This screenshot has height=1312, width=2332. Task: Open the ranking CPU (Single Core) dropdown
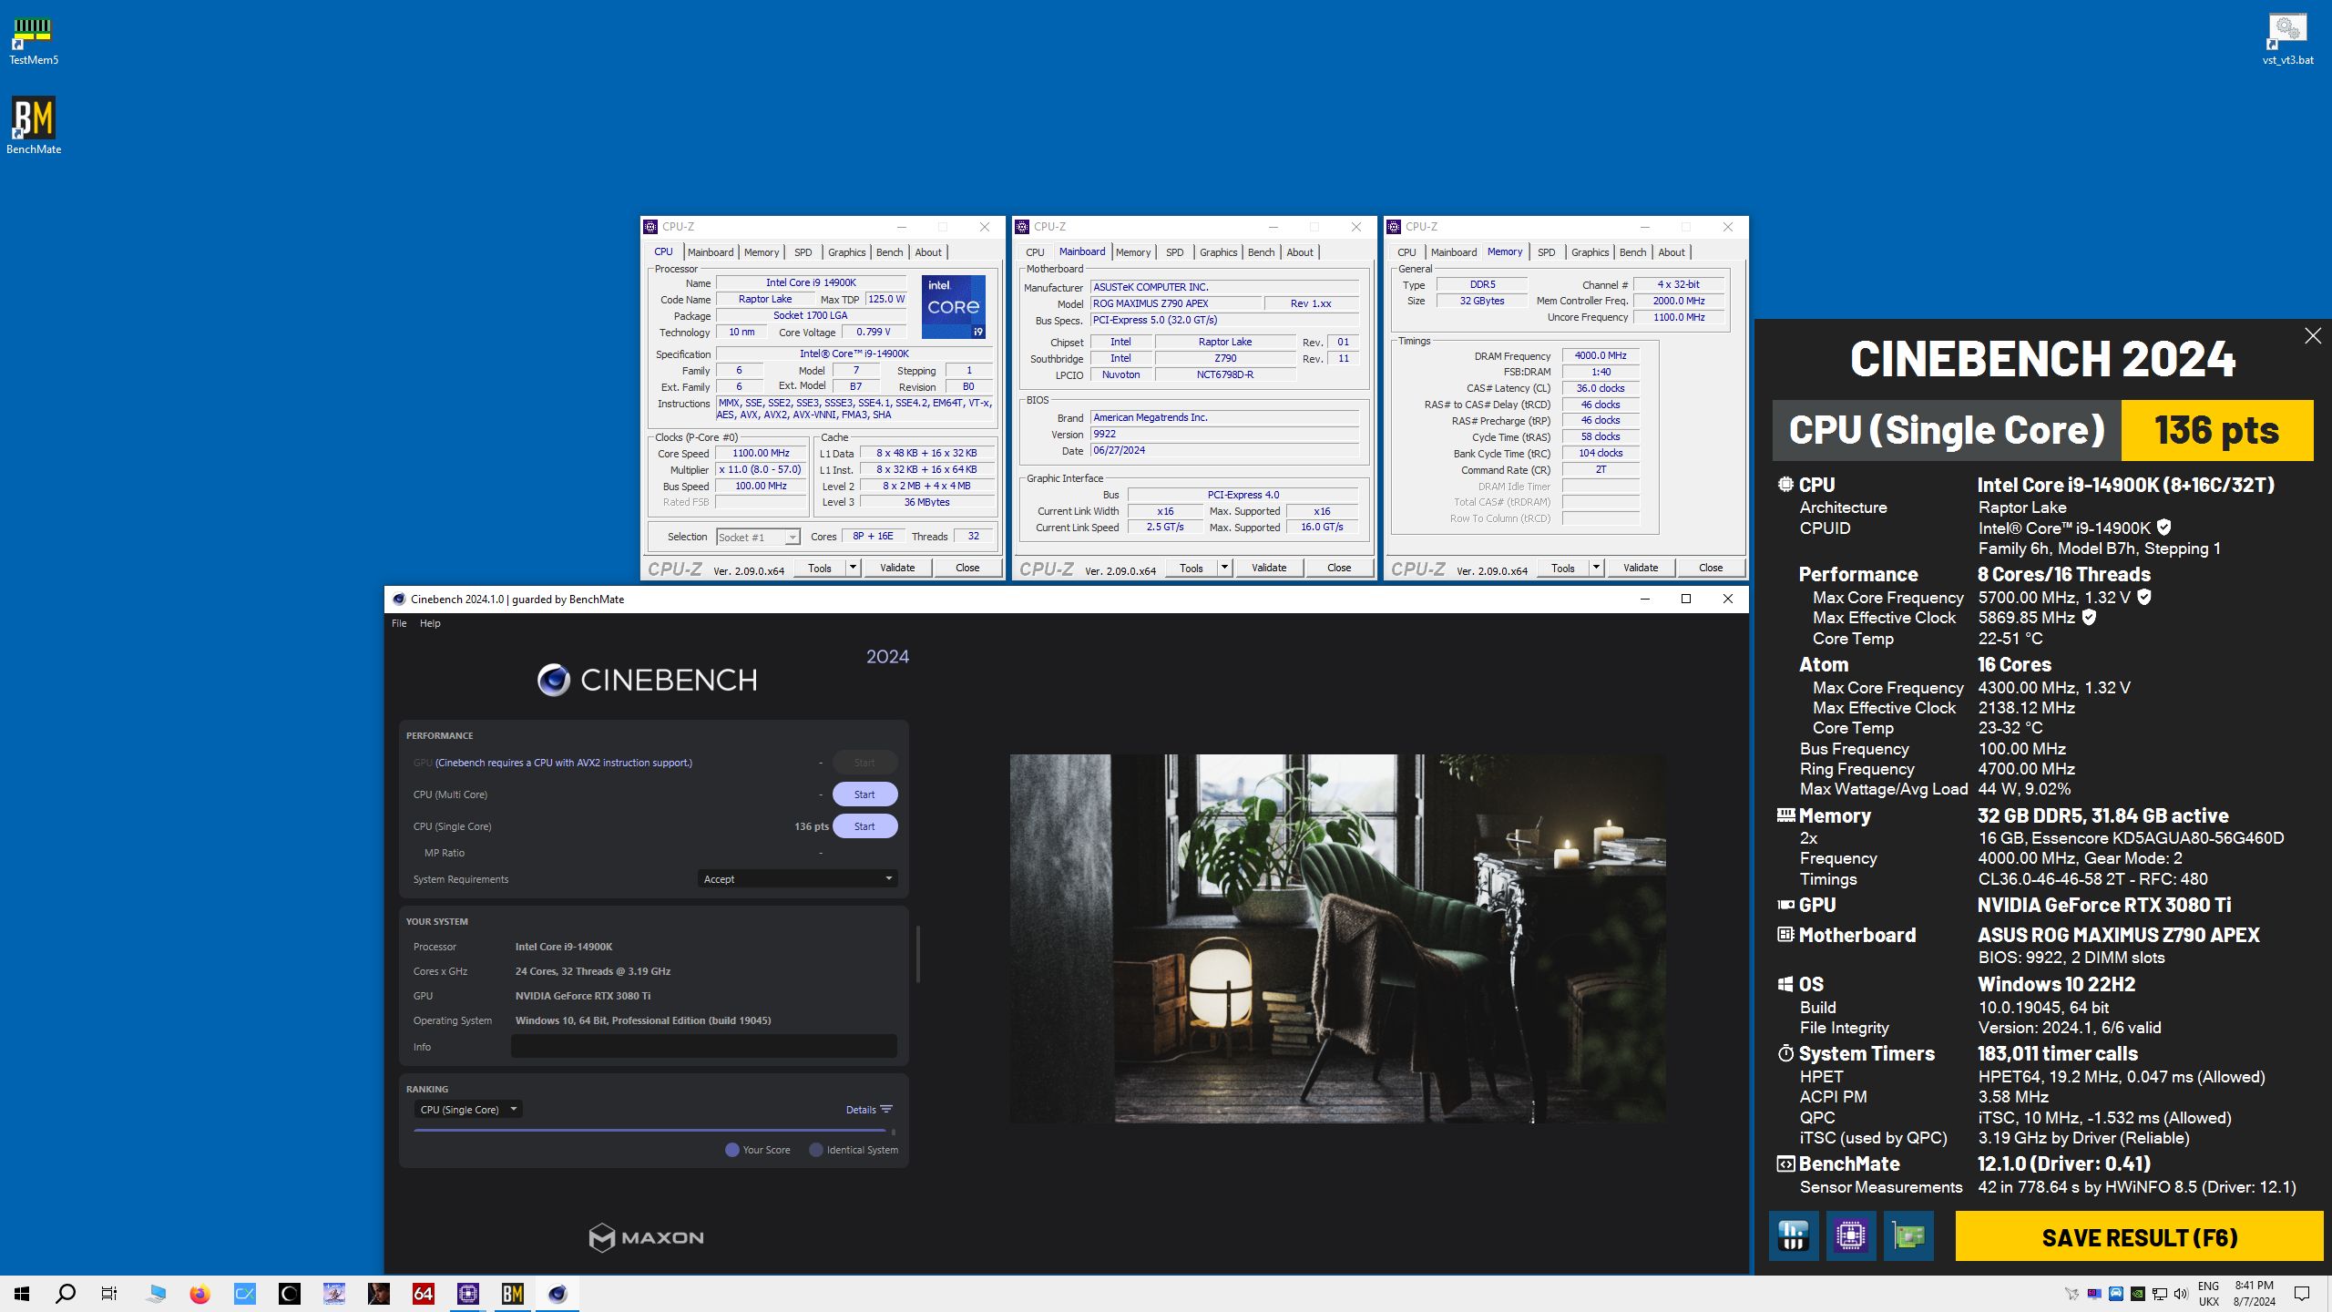tap(467, 1110)
